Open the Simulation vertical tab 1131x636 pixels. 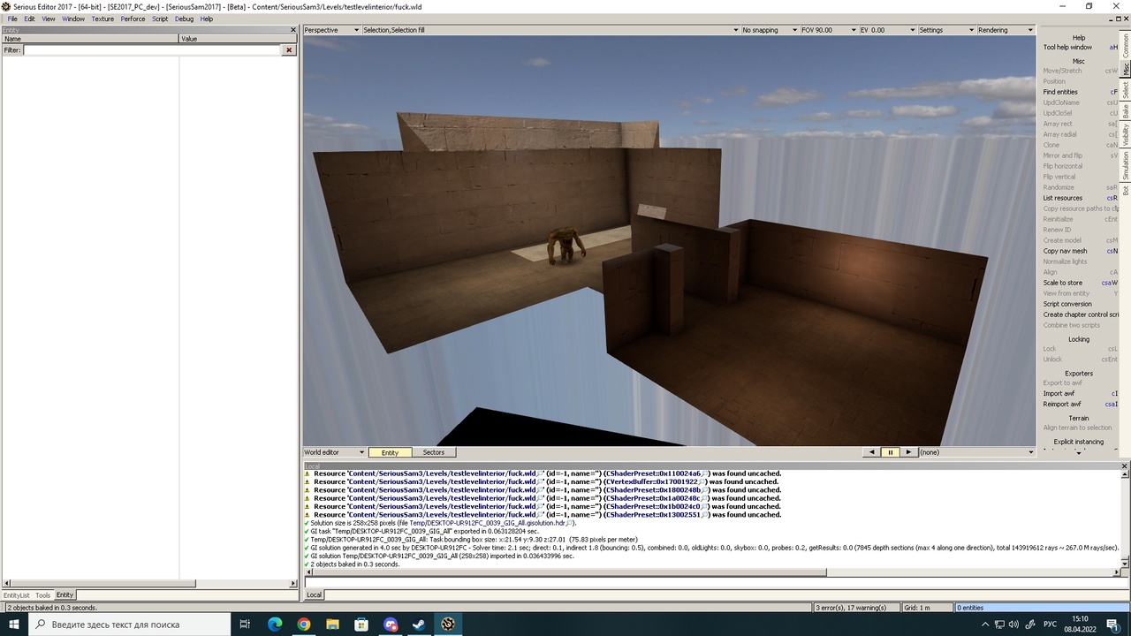[1126, 166]
